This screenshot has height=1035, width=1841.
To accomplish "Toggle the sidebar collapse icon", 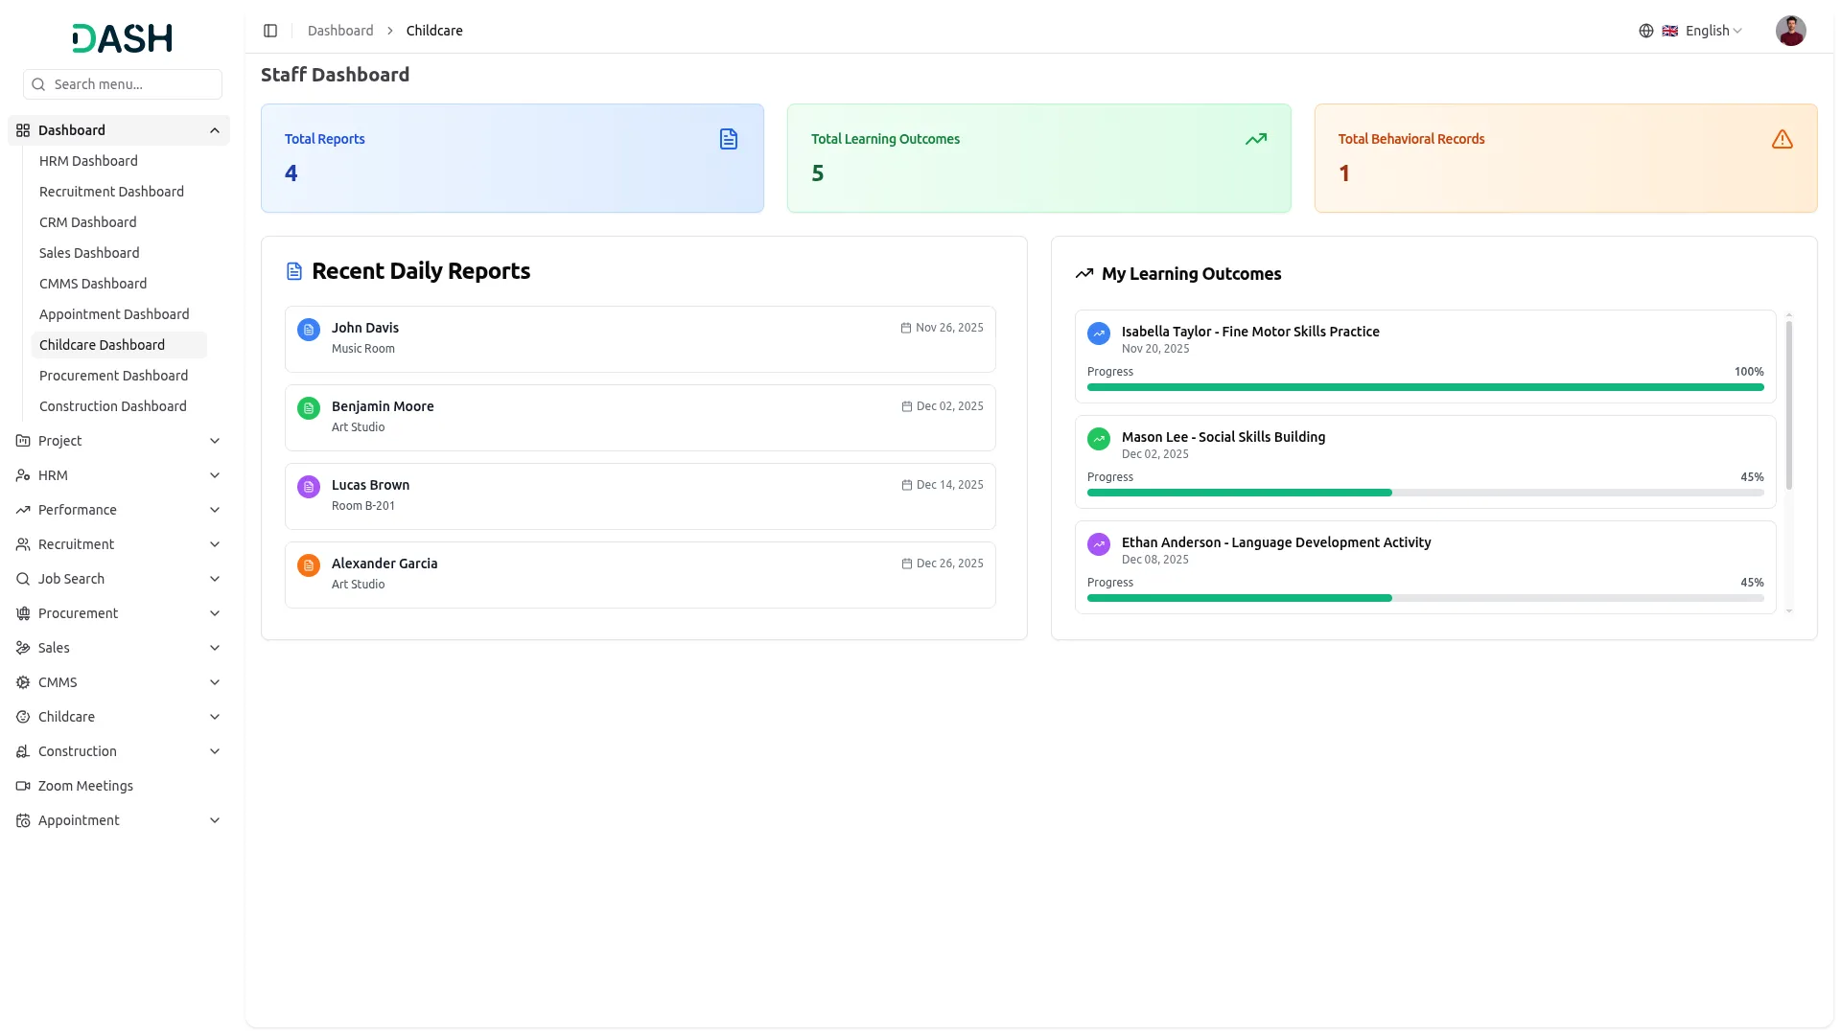I will coord(270,31).
